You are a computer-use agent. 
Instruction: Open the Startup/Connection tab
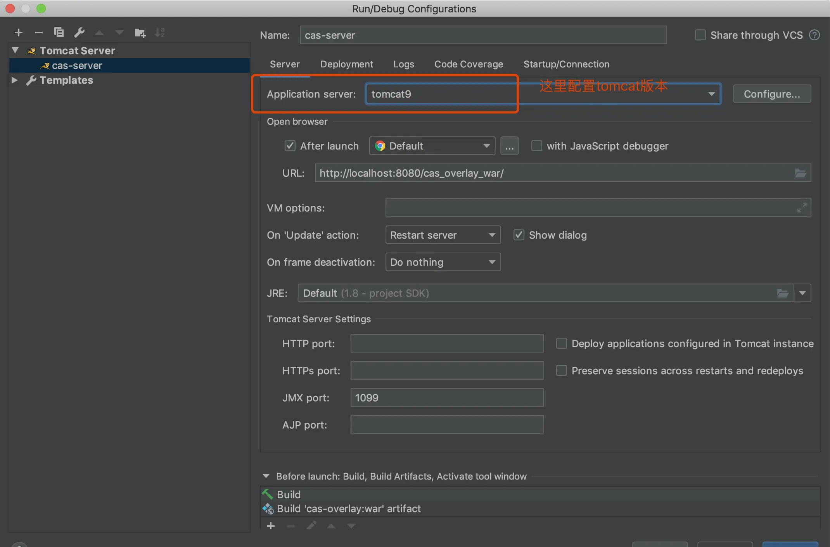566,64
